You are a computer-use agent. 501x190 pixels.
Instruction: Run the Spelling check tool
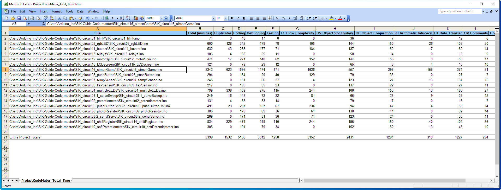tap(46, 18)
